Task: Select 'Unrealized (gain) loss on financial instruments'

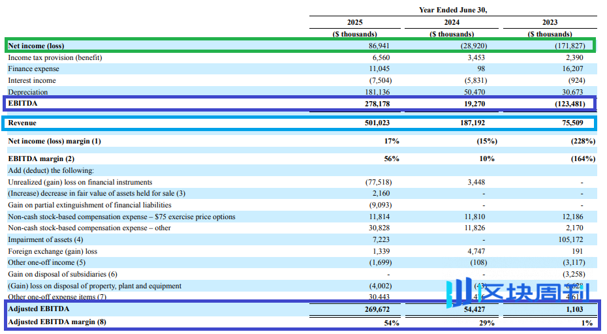Action: [x=80, y=182]
